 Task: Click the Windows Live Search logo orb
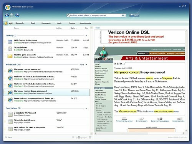[8, 7]
